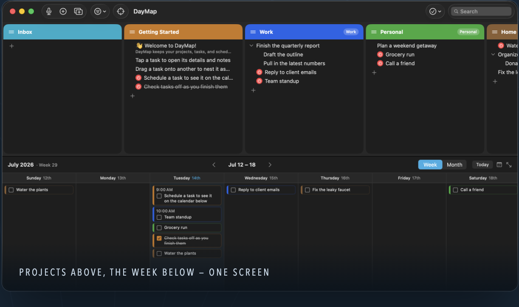Click the schedule icon beside Call a friend in Personal

(x=380, y=63)
